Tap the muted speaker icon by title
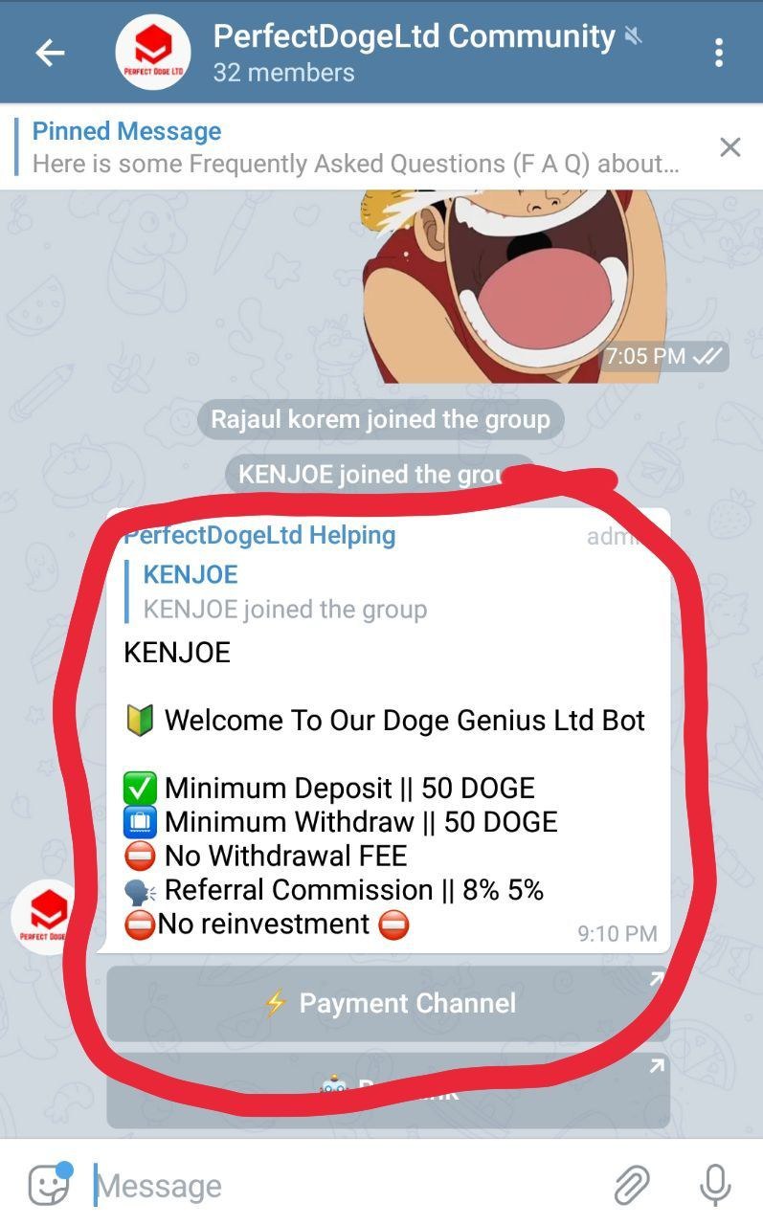The height and width of the screenshot is (1225, 763). (x=633, y=36)
